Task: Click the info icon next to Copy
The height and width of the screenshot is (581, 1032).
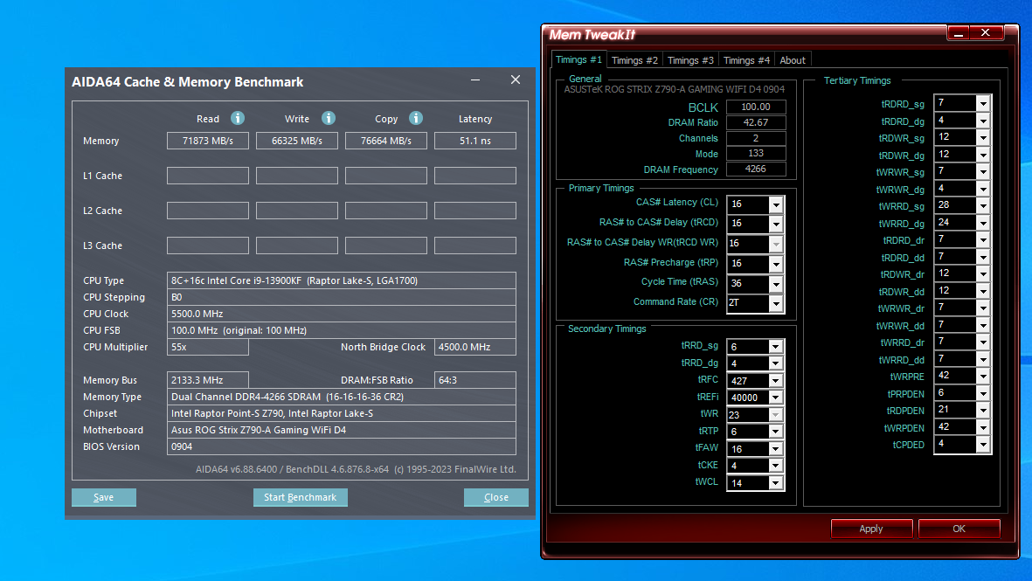Action: 416,118
